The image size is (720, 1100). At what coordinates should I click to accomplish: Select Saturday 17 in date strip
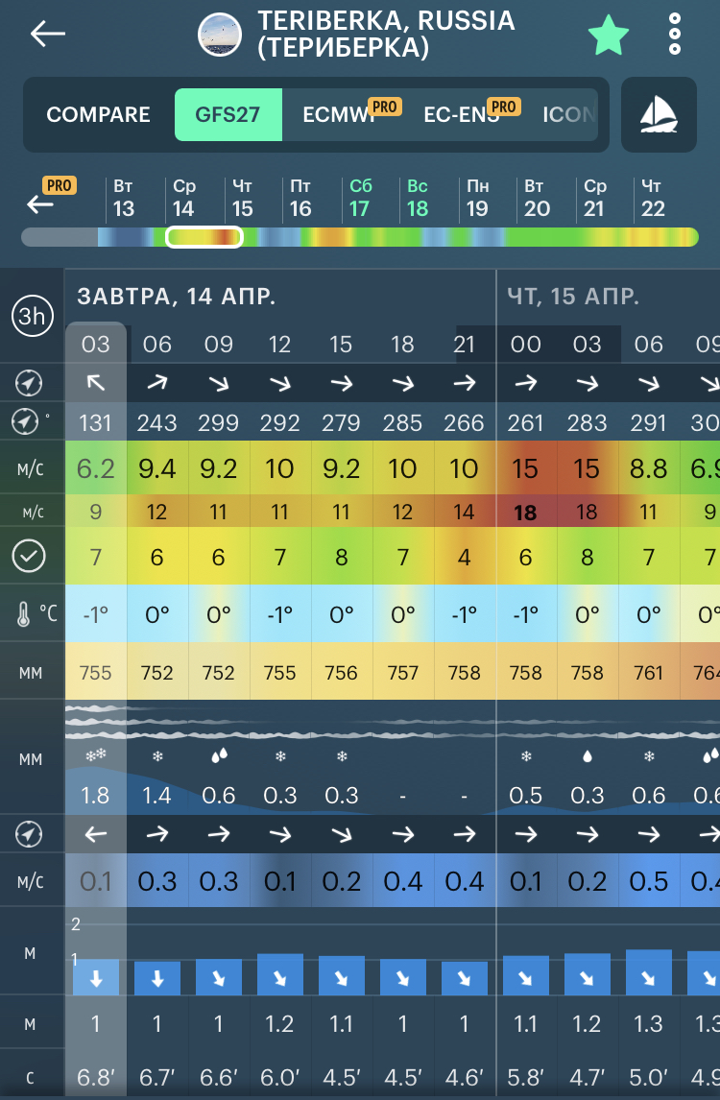pos(360,198)
